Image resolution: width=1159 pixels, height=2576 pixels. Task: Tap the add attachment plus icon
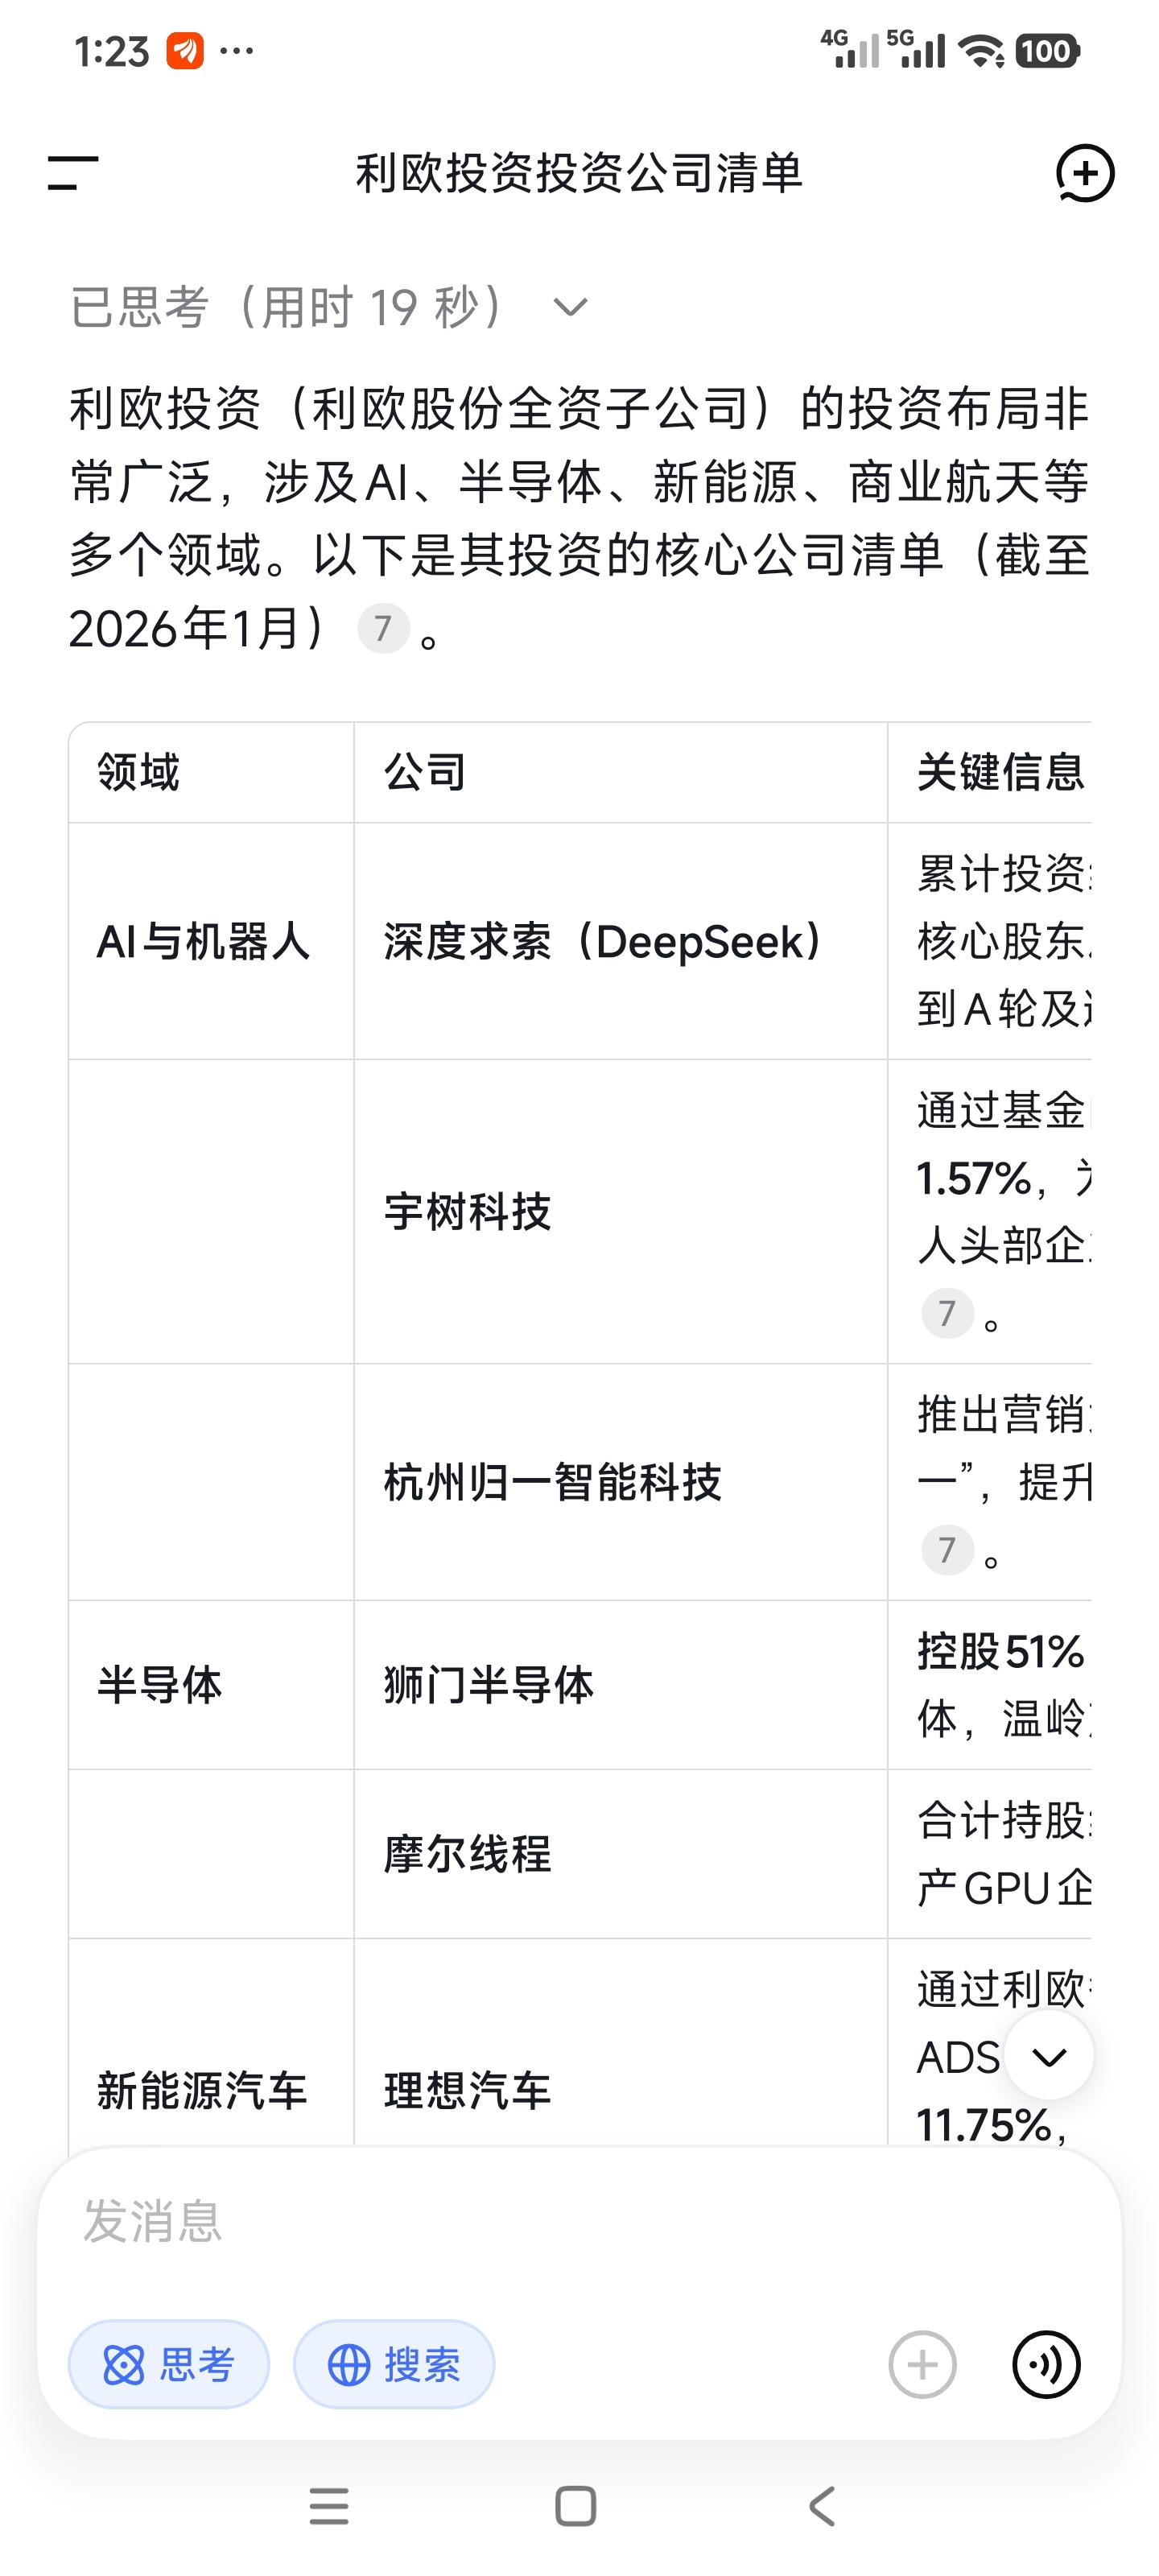[x=922, y=2365]
